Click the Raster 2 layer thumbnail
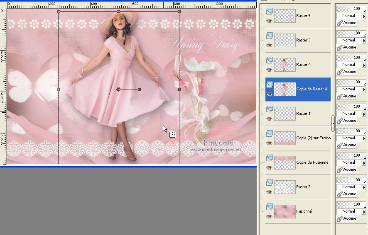 click(285, 187)
